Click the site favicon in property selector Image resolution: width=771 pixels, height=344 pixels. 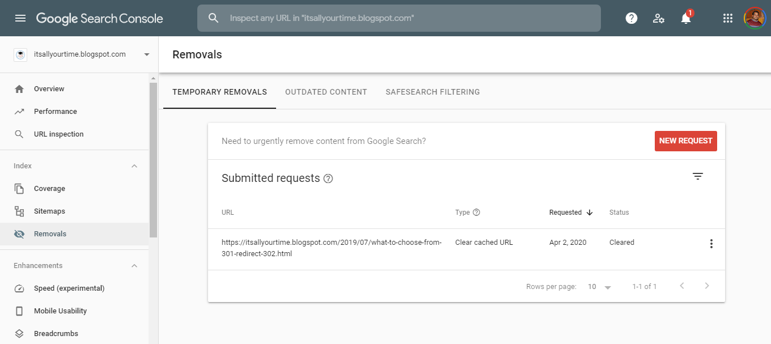20,54
